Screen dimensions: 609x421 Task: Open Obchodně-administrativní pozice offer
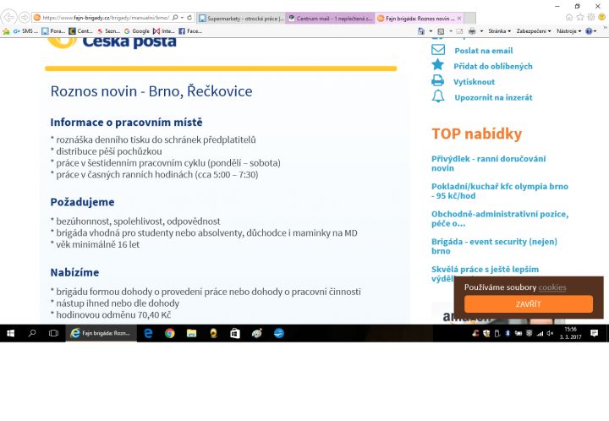[500, 218]
